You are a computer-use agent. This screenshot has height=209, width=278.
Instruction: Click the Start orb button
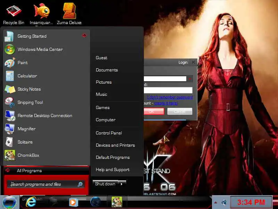(10, 202)
